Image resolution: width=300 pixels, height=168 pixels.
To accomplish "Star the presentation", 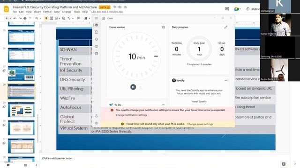I will (x=114, y=7).
